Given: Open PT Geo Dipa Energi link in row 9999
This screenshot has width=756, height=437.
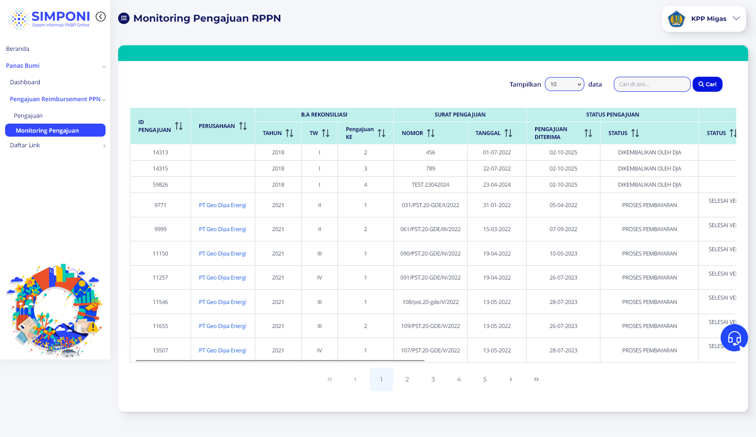Looking at the screenshot, I should pos(222,229).
